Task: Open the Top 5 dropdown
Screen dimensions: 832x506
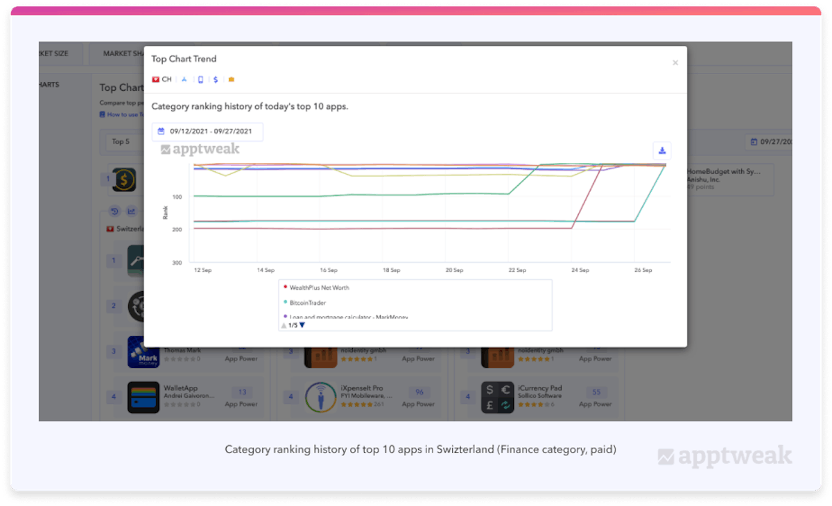Action: pyautogui.click(x=123, y=141)
